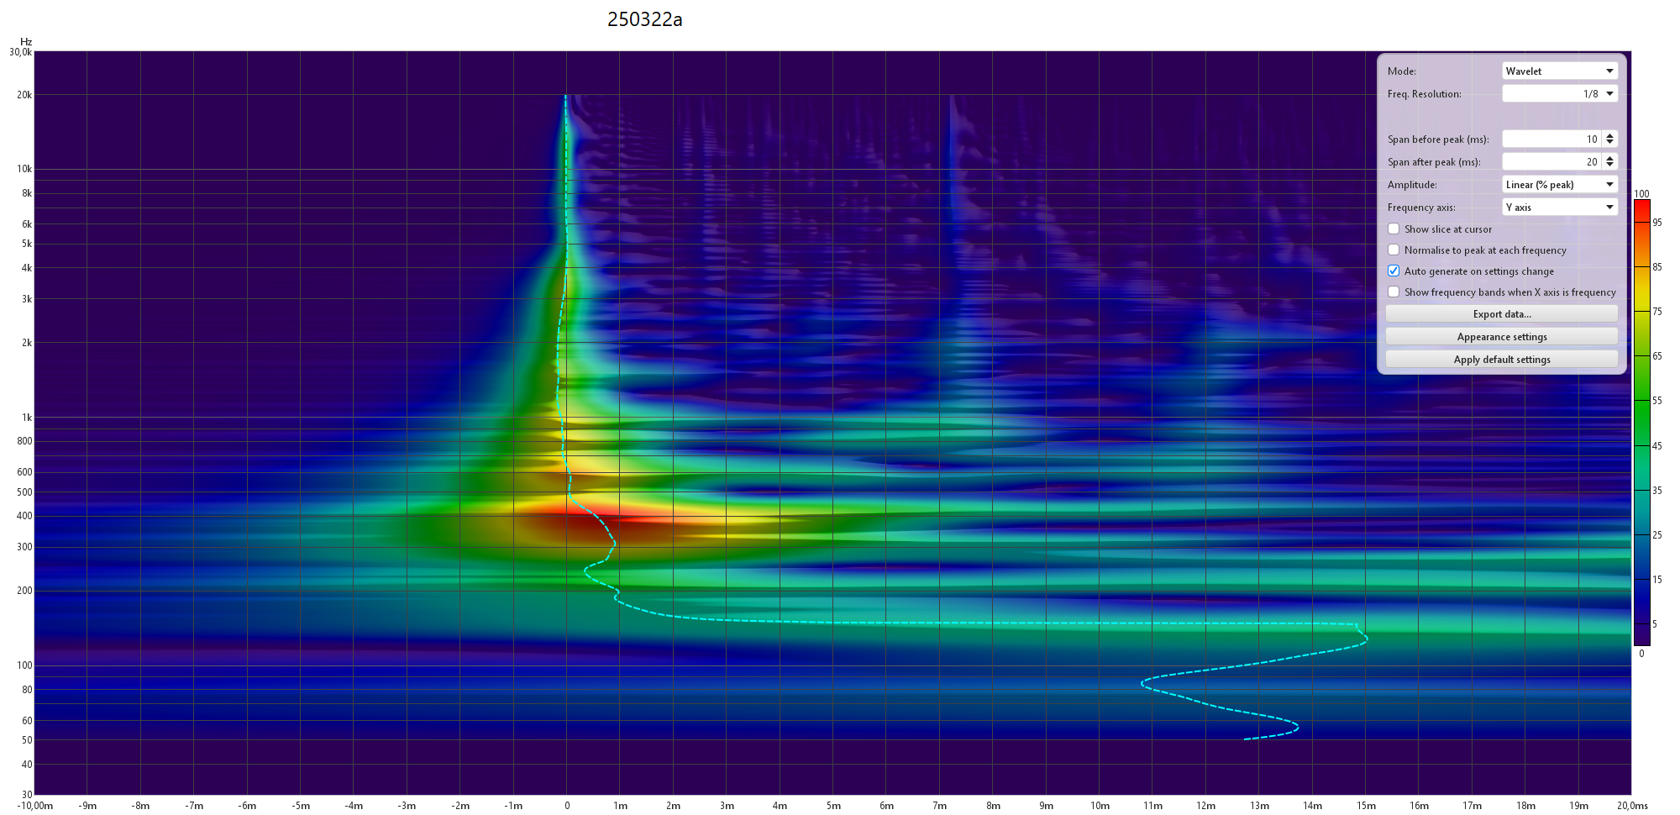
Task: Click the 400 label on frequency axis
Action: click(x=24, y=516)
